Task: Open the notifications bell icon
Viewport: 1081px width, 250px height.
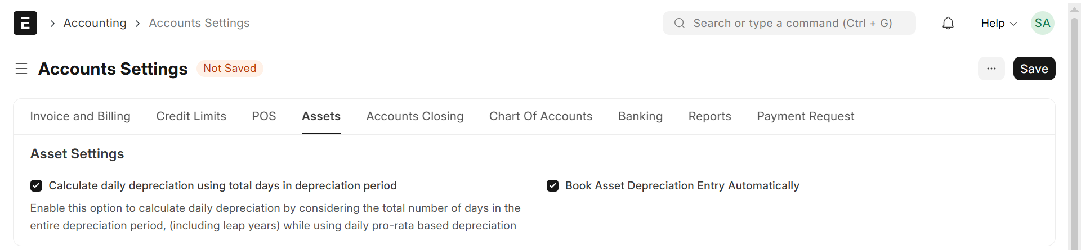Action: [948, 23]
